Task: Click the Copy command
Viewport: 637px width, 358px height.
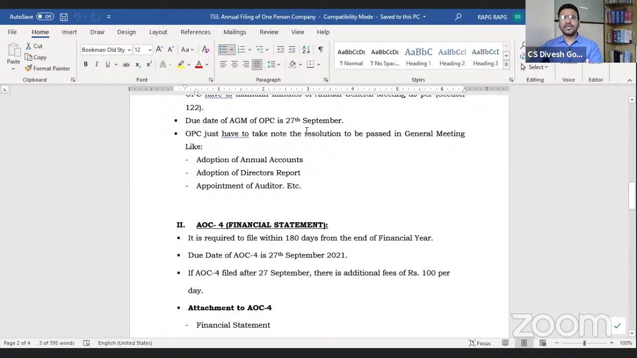Action: point(35,57)
